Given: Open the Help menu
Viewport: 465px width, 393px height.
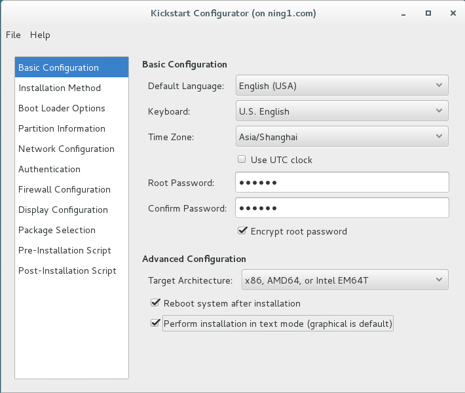Looking at the screenshot, I should [x=40, y=35].
